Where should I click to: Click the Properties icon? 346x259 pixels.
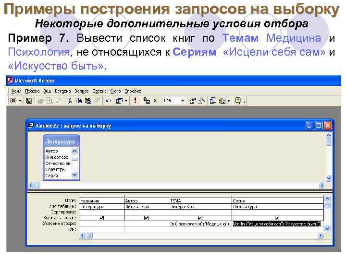click(x=193, y=101)
